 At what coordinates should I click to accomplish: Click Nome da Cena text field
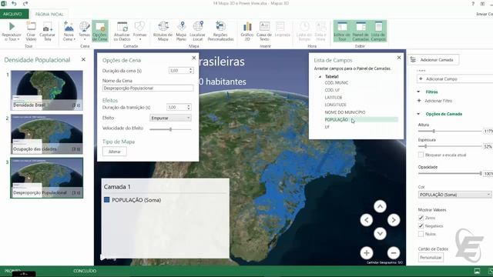(148, 88)
